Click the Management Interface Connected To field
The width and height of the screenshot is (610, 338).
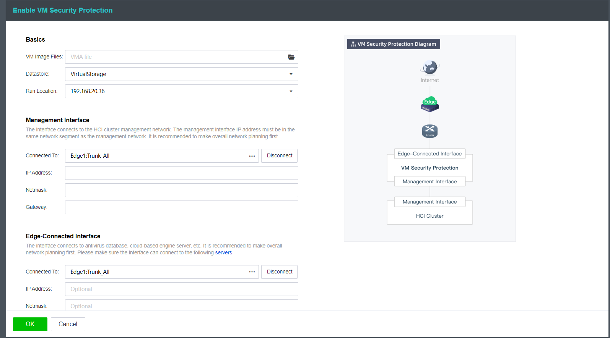[x=157, y=156]
